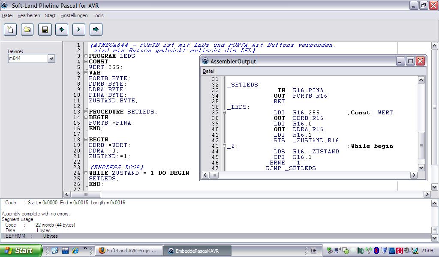Click 'Assembly complete with no errors' log line
The width and height of the screenshot is (439, 257).
[x=36, y=214]
